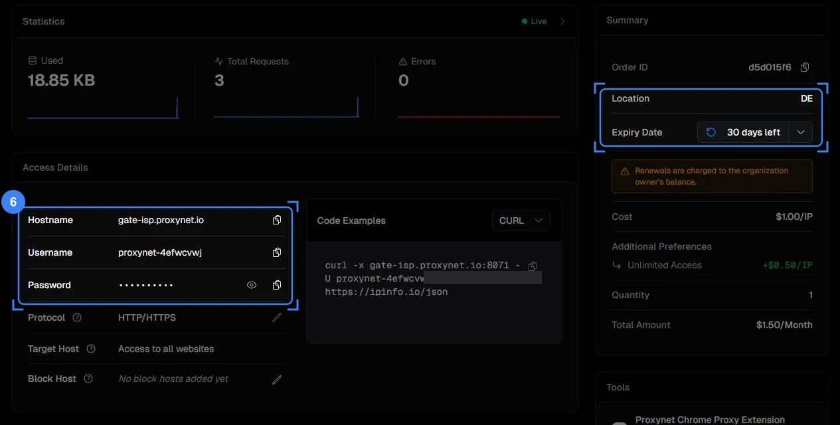Copy the Username value
Screen dimensions: 840x425
pyautogui.click(x=277, y=252)
